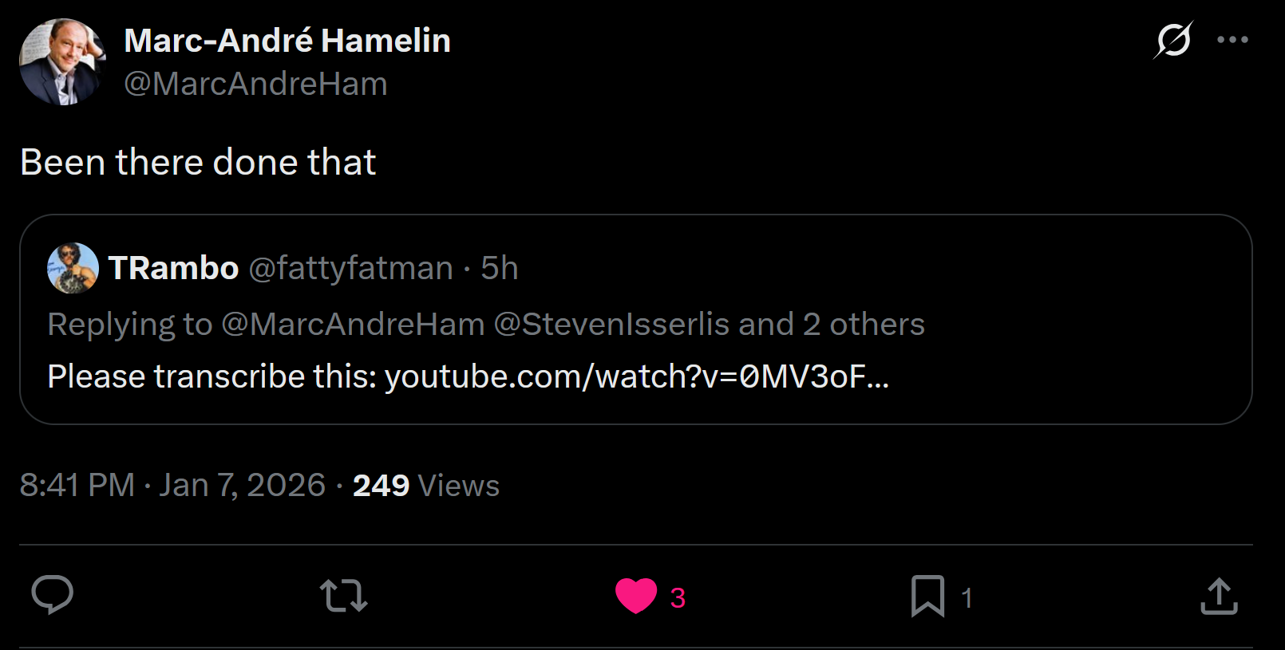The width and height of the screenshot is (1285, 650).
Task: Click the like count number 3
Action: tap(678, 597)
